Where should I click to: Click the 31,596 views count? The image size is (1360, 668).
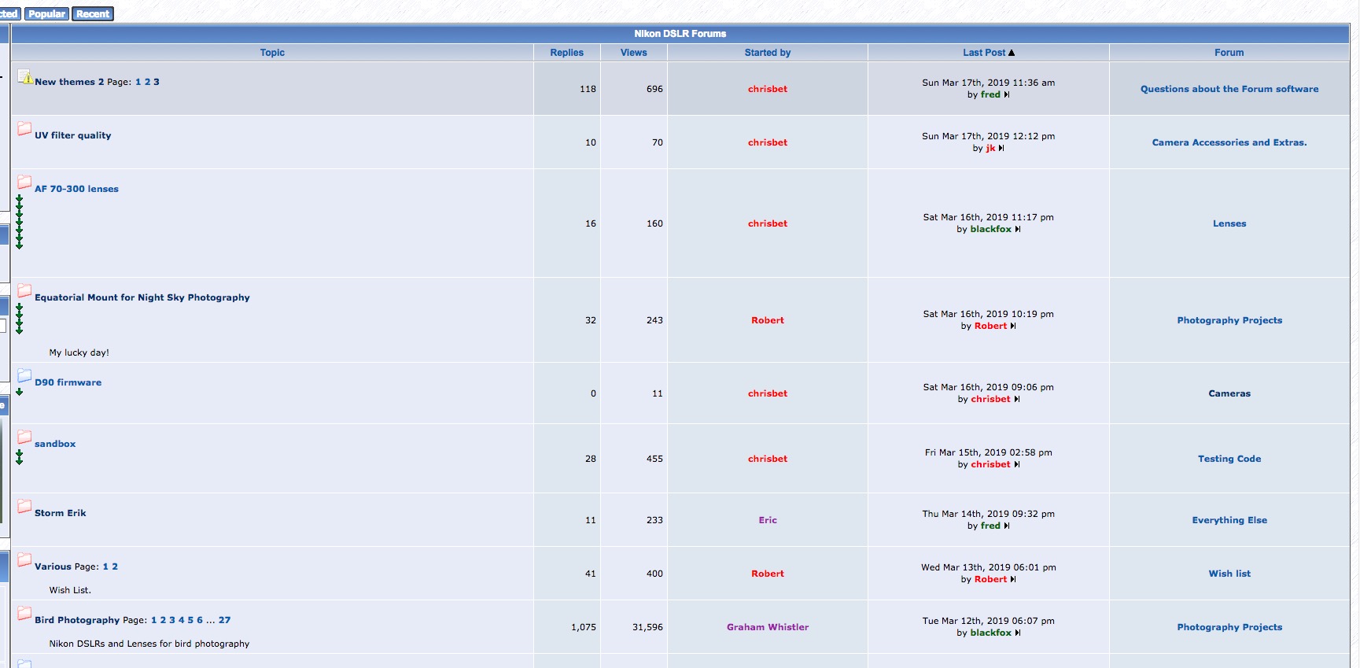647,627
